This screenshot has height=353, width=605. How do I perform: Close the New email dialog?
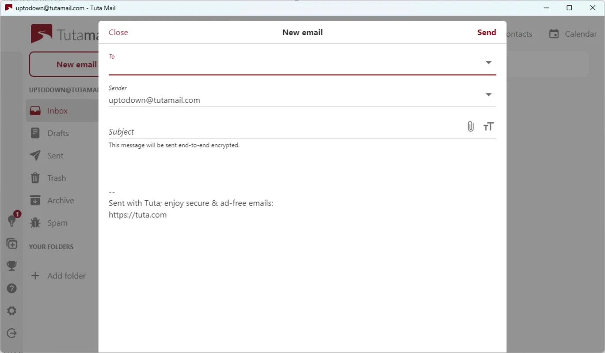click(118, 32)
